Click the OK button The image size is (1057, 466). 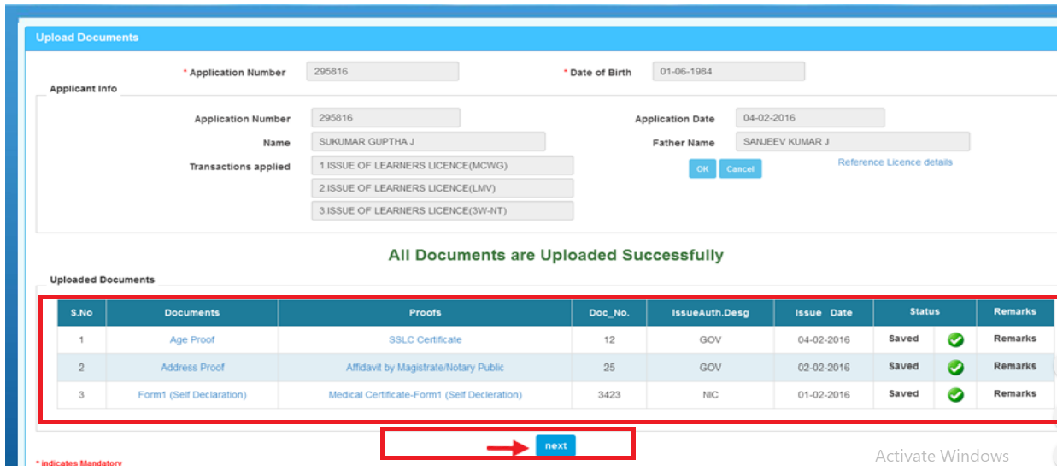pyautogui.click(x=702, y=169)
